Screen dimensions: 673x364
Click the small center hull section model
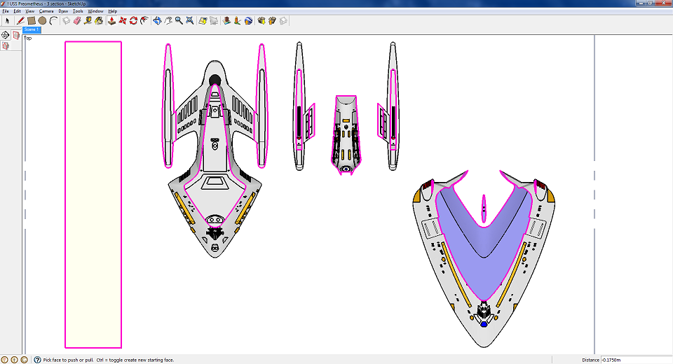pyautogui.click(x=346, y=135)
